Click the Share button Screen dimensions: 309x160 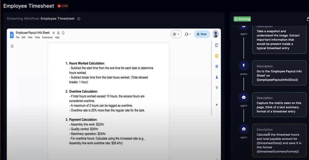(x=202, y=34)
